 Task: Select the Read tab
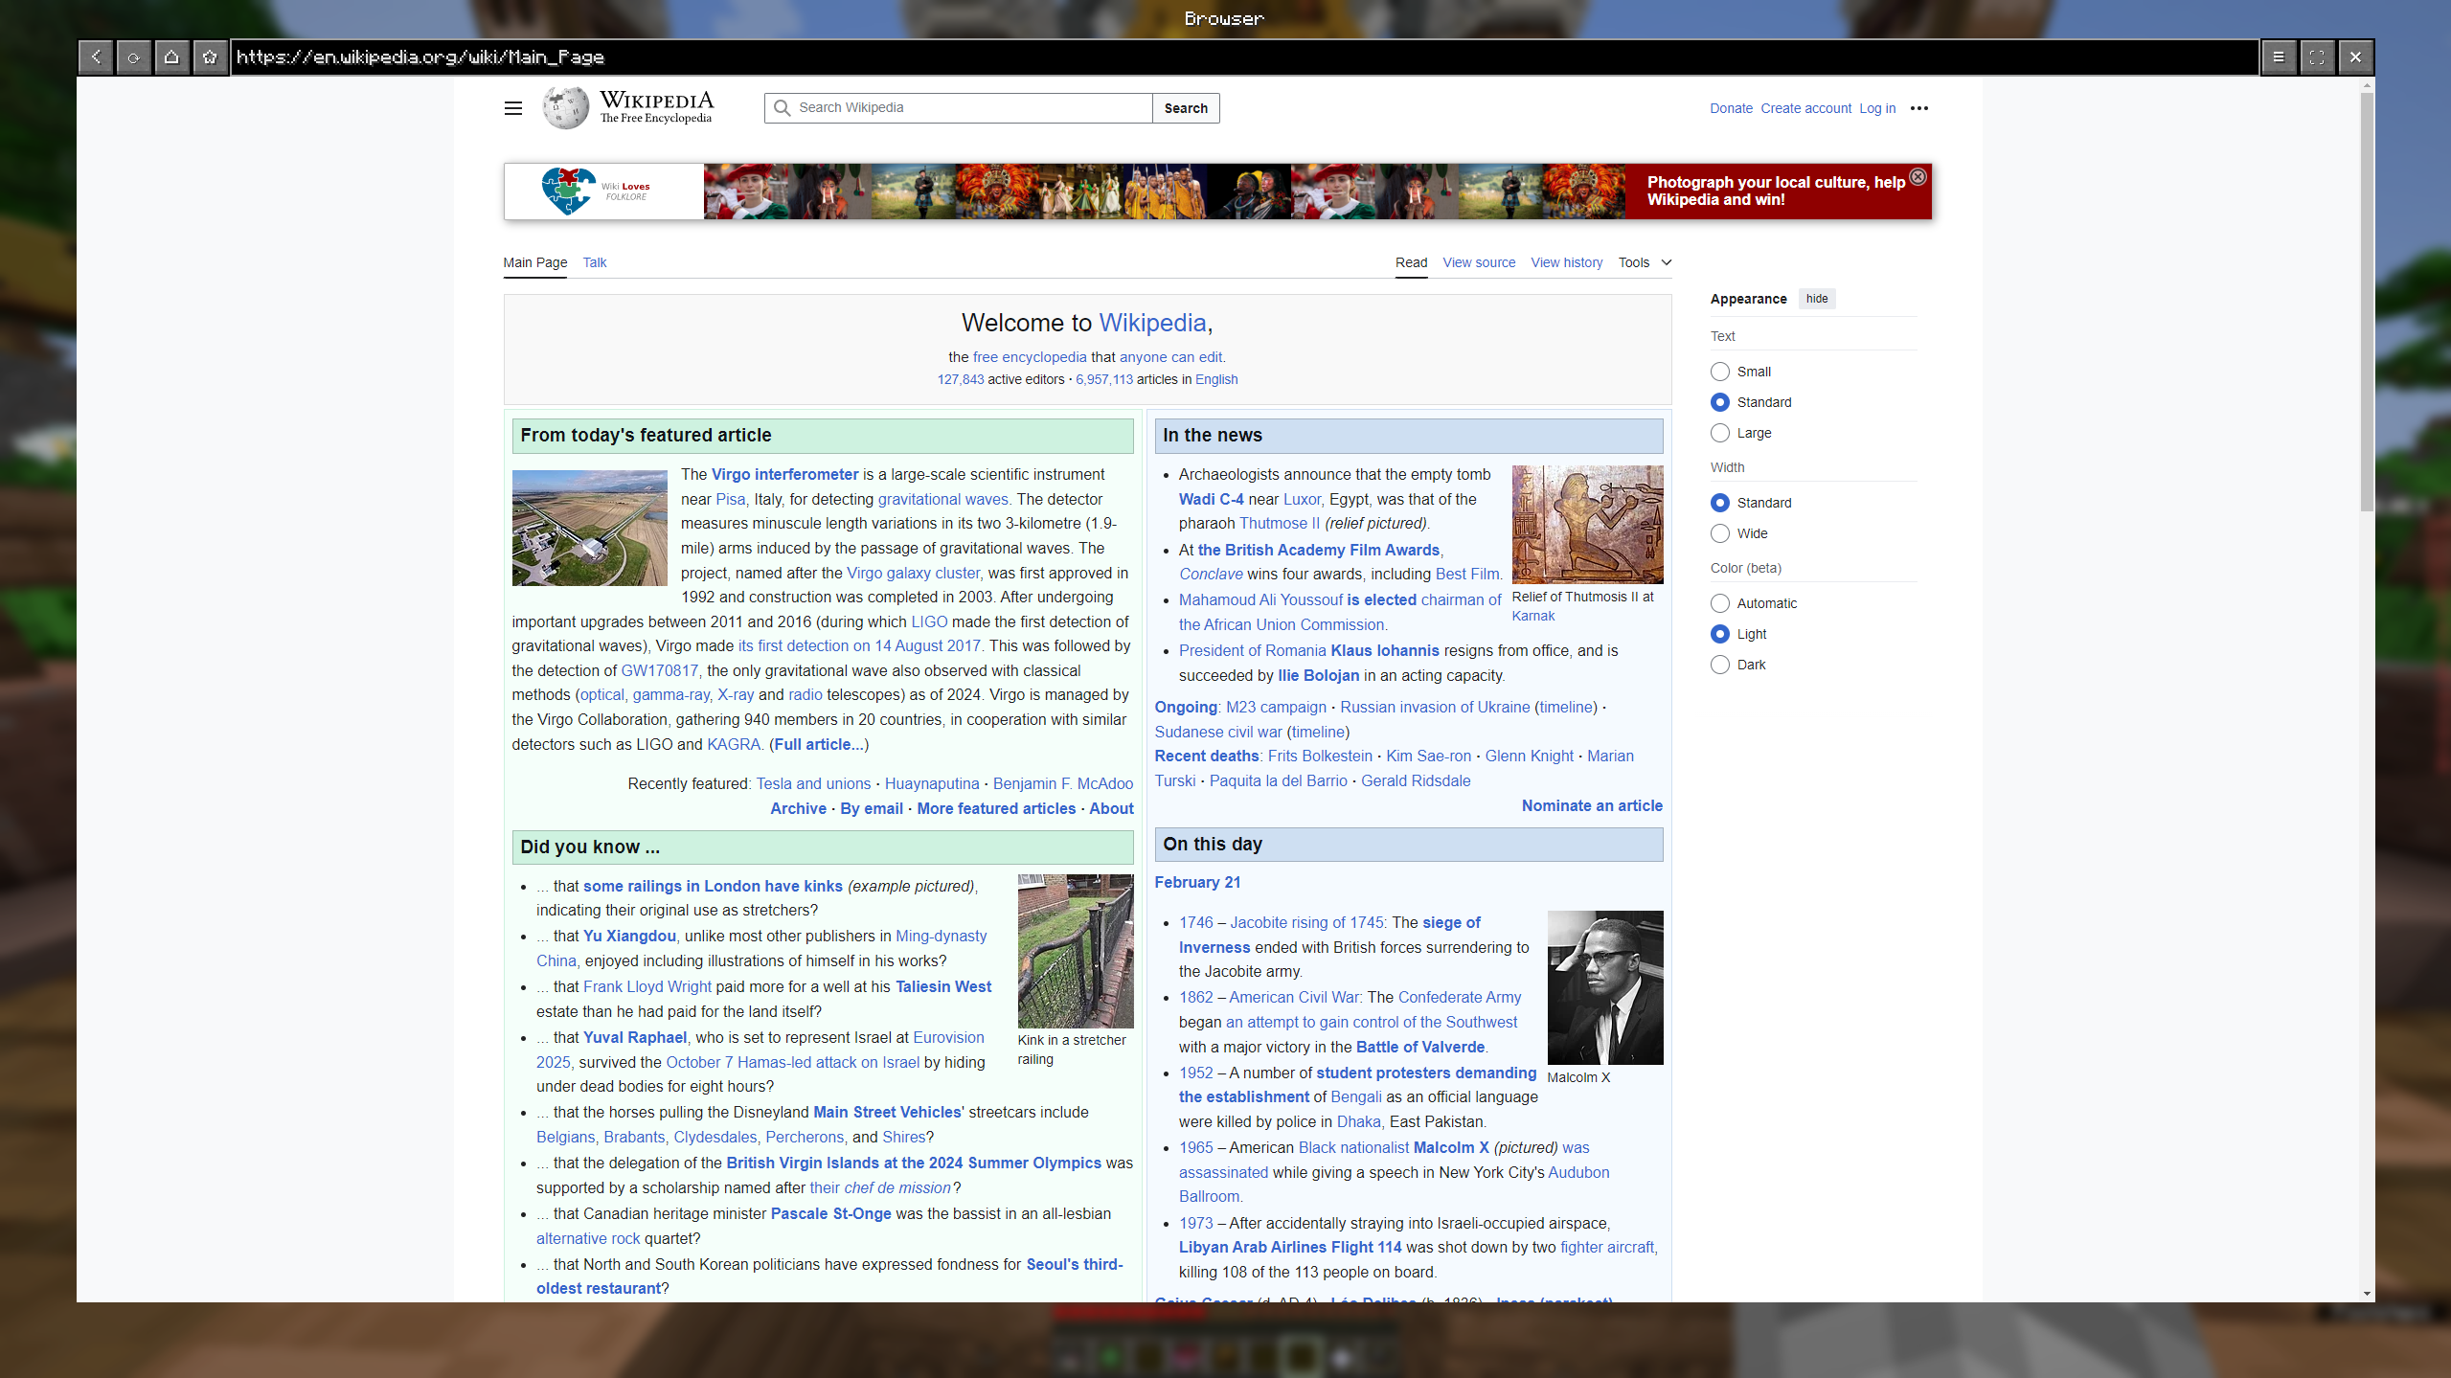[1411, 262]
